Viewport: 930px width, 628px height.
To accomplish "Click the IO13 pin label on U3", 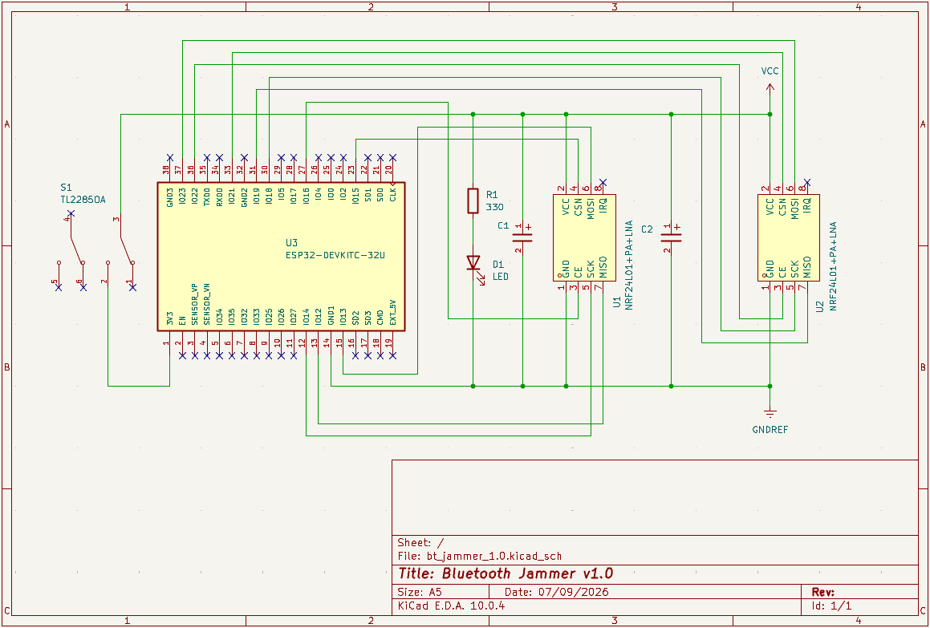I will click(343, 316).
